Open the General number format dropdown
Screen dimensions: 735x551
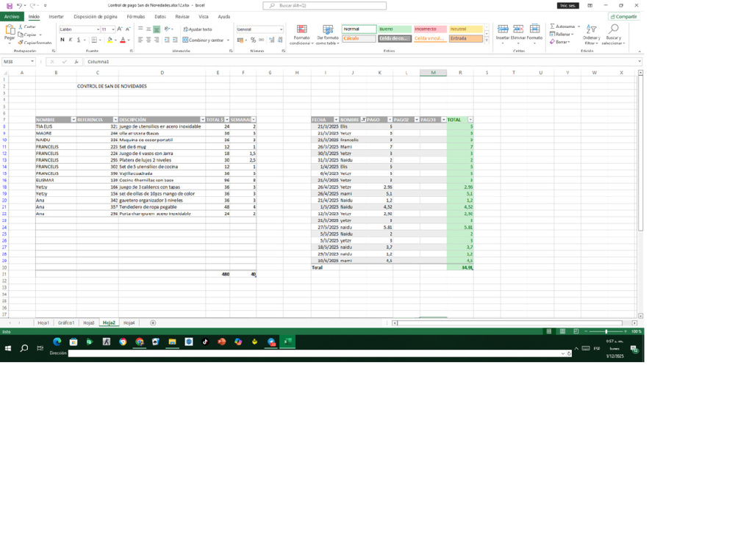(281, 29)
